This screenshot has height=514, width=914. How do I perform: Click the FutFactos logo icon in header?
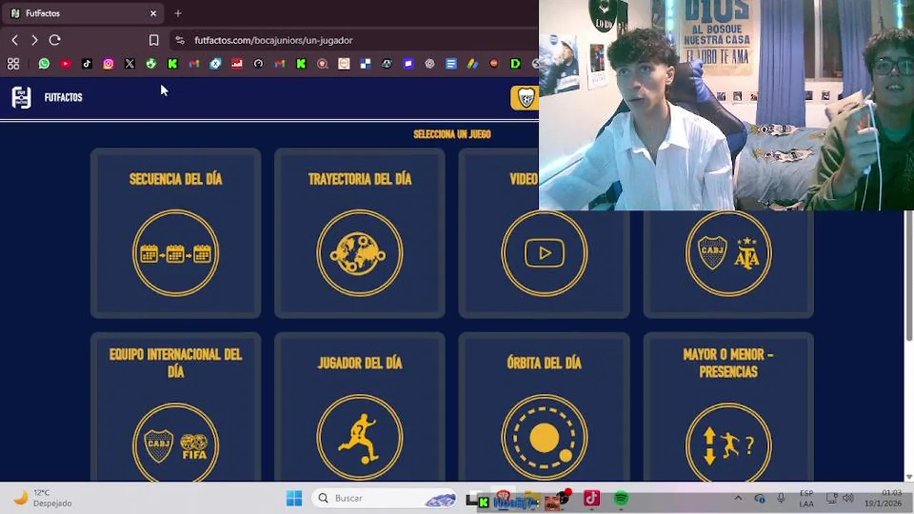(x=21, y=97)
